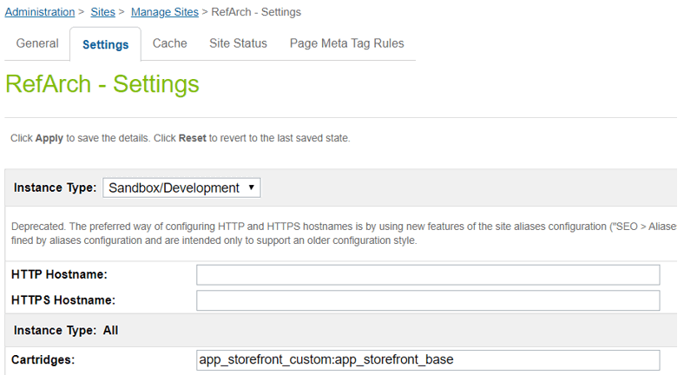Click the 'HTTP Hostname:' label

[59, 274]
